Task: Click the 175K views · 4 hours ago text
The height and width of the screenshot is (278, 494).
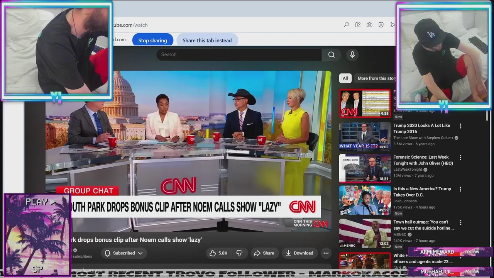Action: click(414, 207)
